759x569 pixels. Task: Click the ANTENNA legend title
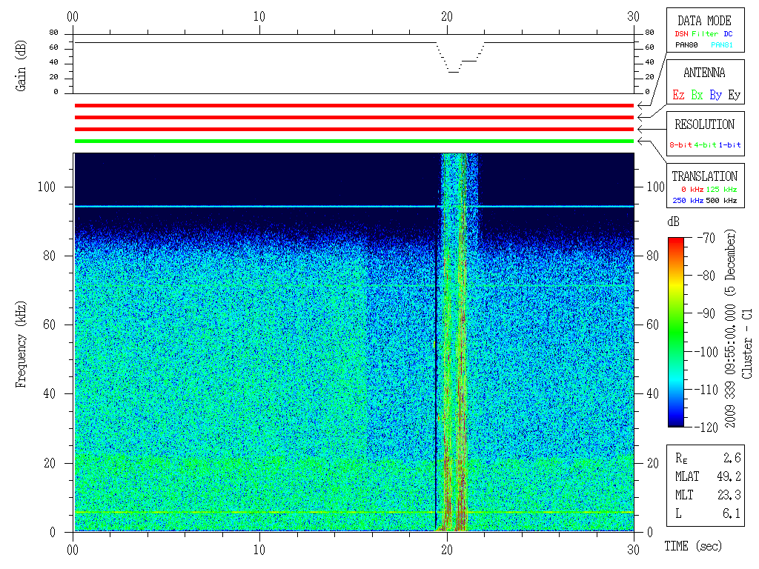click(704, 73)
